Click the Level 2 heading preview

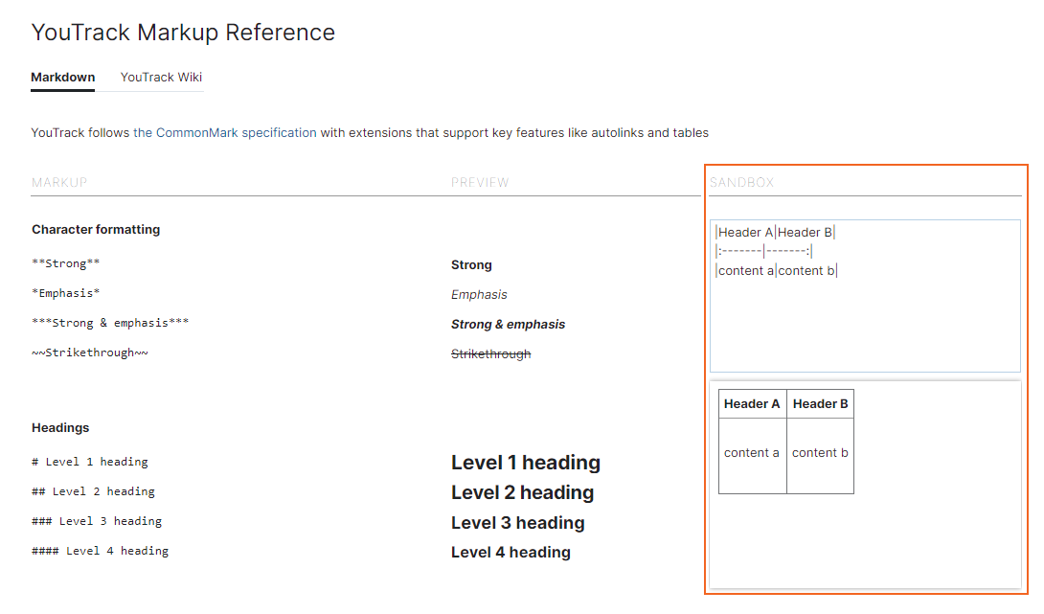pos(522,492)
